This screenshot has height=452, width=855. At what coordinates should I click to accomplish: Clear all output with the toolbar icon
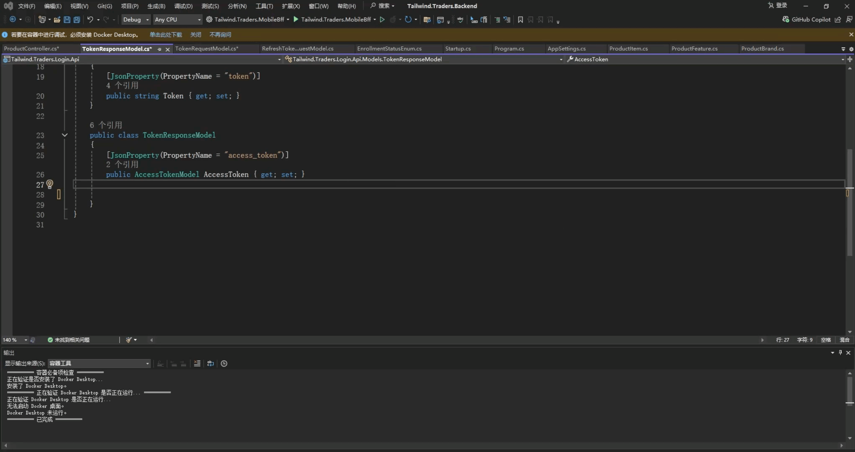pyautogui.click(x=197, y=363)
